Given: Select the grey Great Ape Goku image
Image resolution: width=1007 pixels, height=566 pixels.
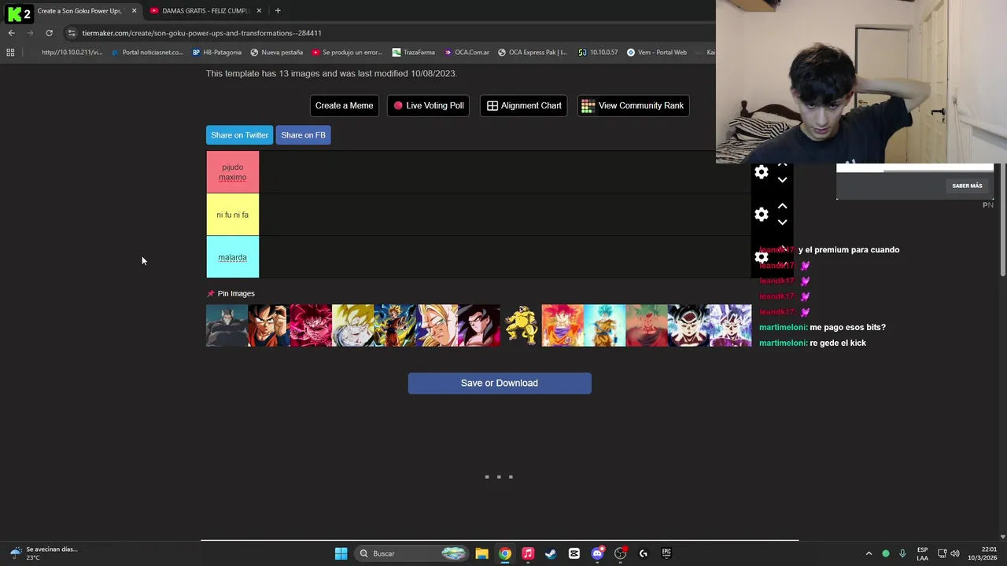Looking at the screenshot, I should click(x=227, y=325).
